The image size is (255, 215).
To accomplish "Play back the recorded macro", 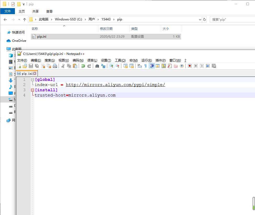I will click(x=202, y=66).
